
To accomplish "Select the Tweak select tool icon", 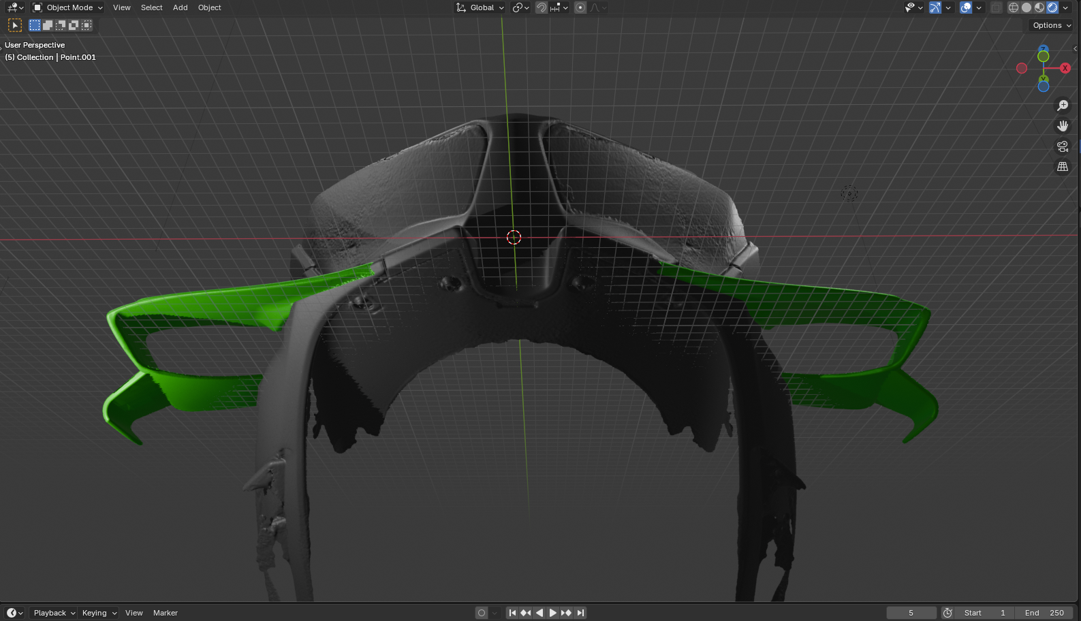I will point(14,25).
